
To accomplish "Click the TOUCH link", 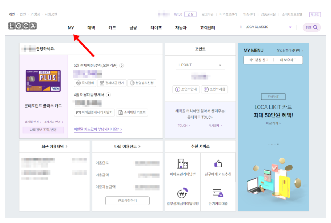I will [x=184, y=126].
